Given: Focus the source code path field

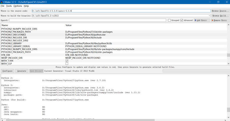Looking at the screenshot, I should click(121, 11).
